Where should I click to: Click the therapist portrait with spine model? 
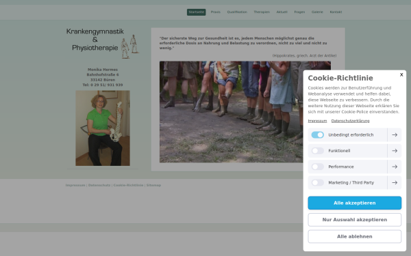pyautogui.click(x=103, y=128)
